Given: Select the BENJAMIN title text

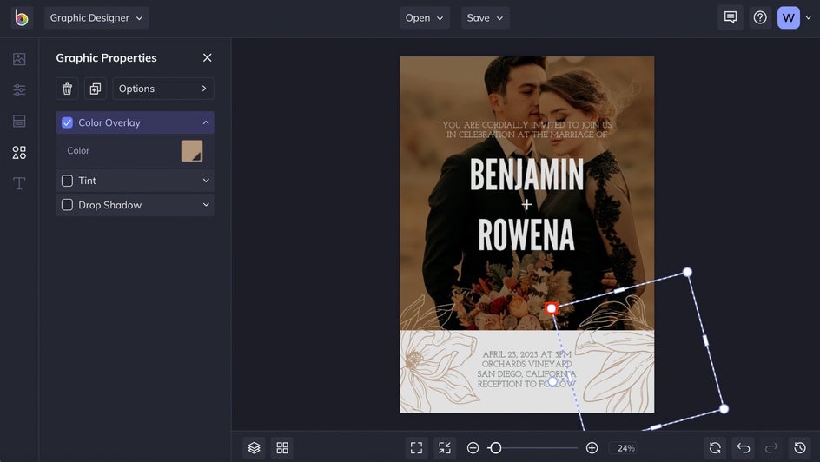Looking at the screenshot, I should tap(526, 175).
